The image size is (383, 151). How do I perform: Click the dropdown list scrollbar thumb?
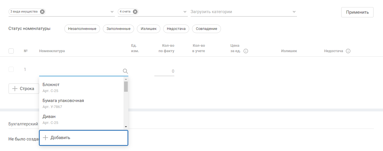coord(126,87)
